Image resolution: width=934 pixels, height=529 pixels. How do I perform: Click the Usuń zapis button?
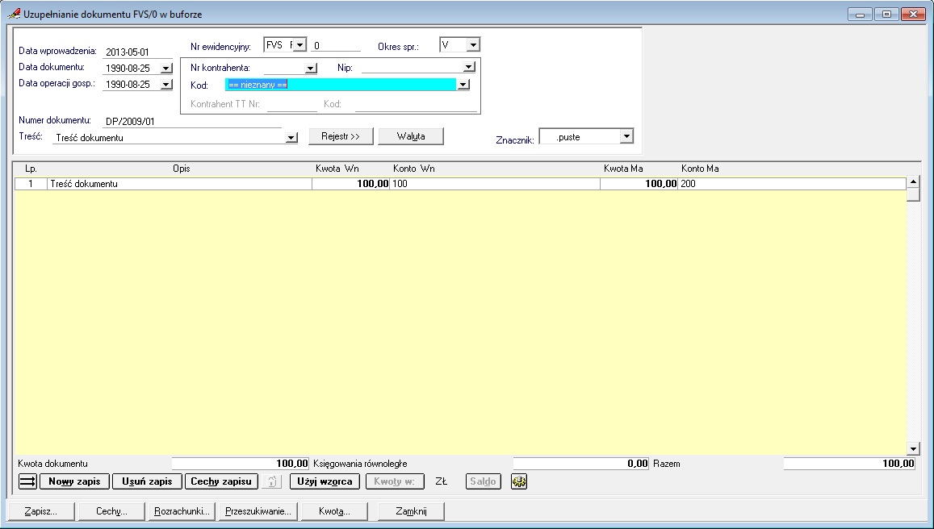point(147,481)
